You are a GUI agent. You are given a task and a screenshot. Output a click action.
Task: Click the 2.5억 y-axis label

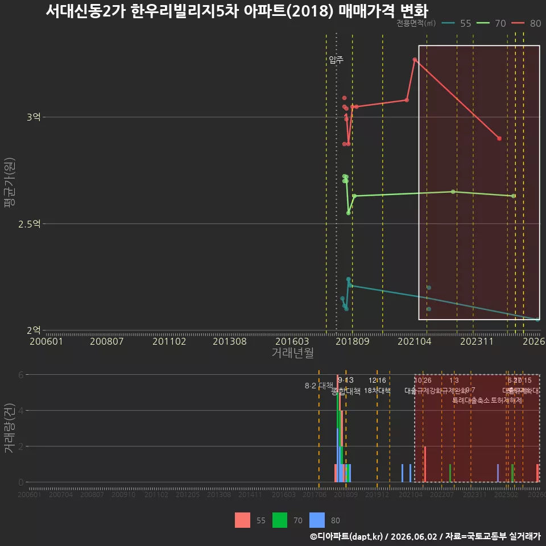(x=30, y=224)
